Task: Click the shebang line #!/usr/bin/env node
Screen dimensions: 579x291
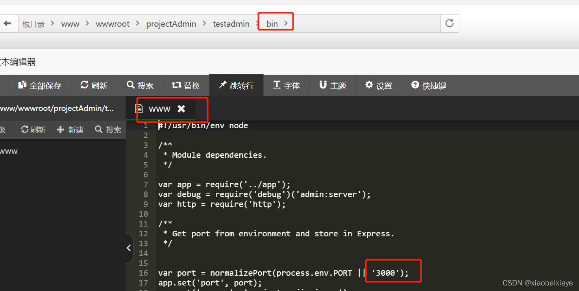Action: pyautogui.click(x=203, y=125)
